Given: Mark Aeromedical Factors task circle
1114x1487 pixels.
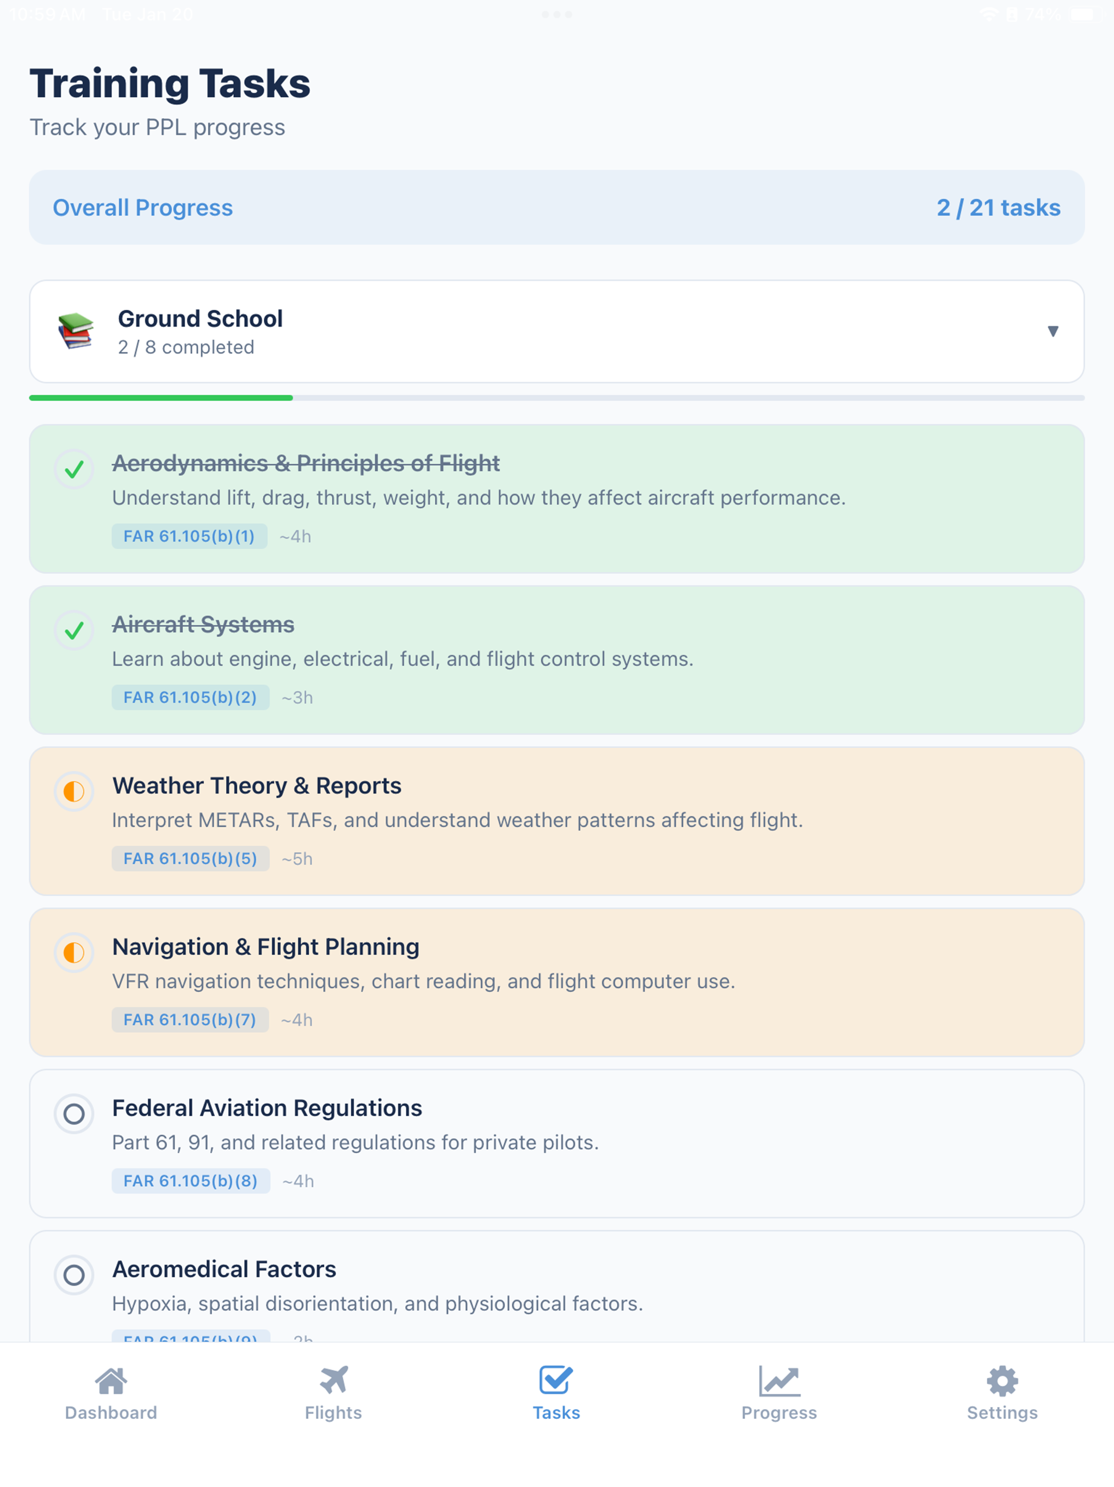Looking at the screenshot, I should click(74, 1275).
